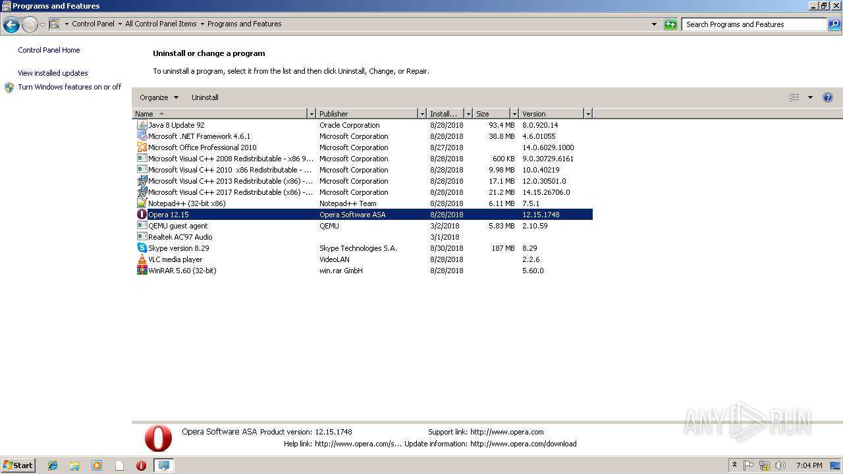Select the VideoLAN publisher cell
Screen dimensions: 843x474
tap(335, 259)
